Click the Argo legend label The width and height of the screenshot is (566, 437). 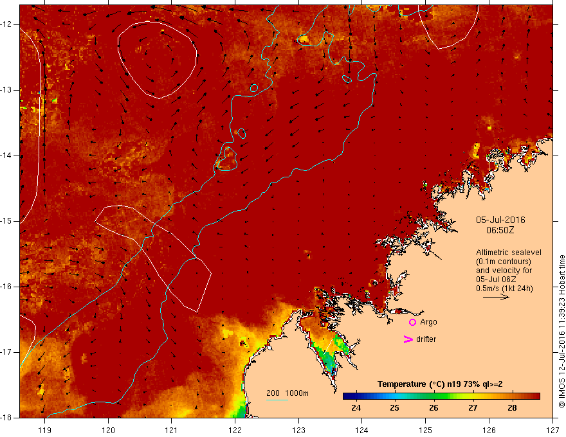pyautogui.click(x=428, y=322)
